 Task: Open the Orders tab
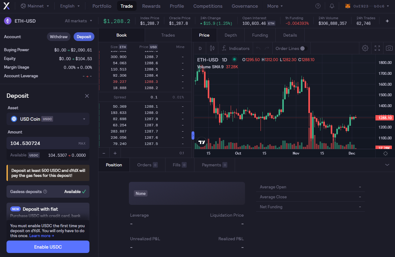click(x=147, y=165)
